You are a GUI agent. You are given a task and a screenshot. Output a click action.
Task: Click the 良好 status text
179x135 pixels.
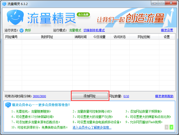28,30
